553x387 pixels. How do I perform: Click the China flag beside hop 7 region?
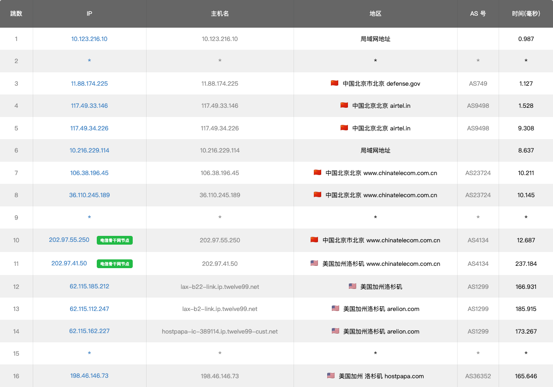click(317, 173)
